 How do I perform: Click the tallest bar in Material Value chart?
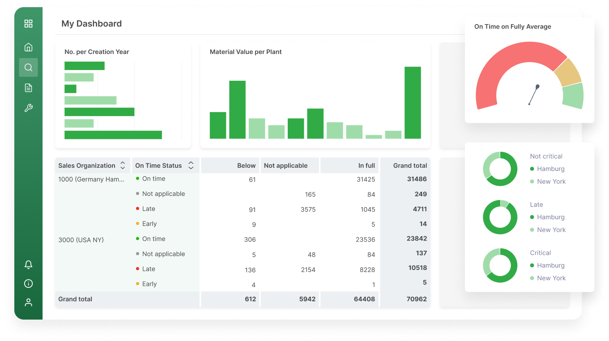click(x=413, y=103)
